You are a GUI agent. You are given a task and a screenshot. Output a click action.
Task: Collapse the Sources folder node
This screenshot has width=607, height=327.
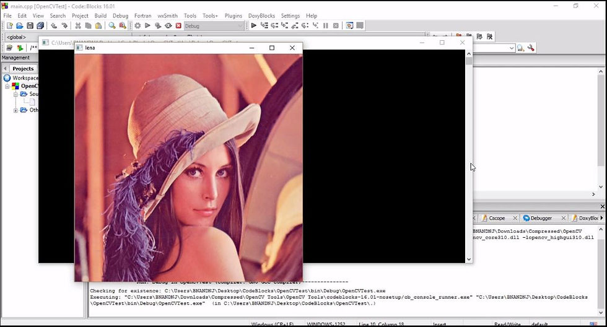pos(15,94)
